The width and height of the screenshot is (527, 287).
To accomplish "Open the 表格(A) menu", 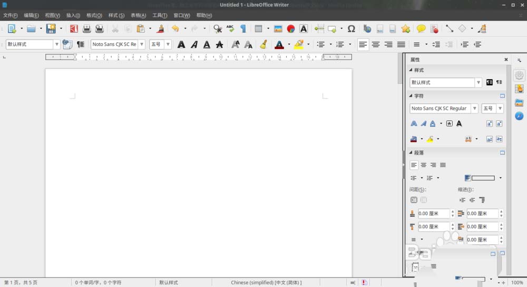I will pos(138,15).
